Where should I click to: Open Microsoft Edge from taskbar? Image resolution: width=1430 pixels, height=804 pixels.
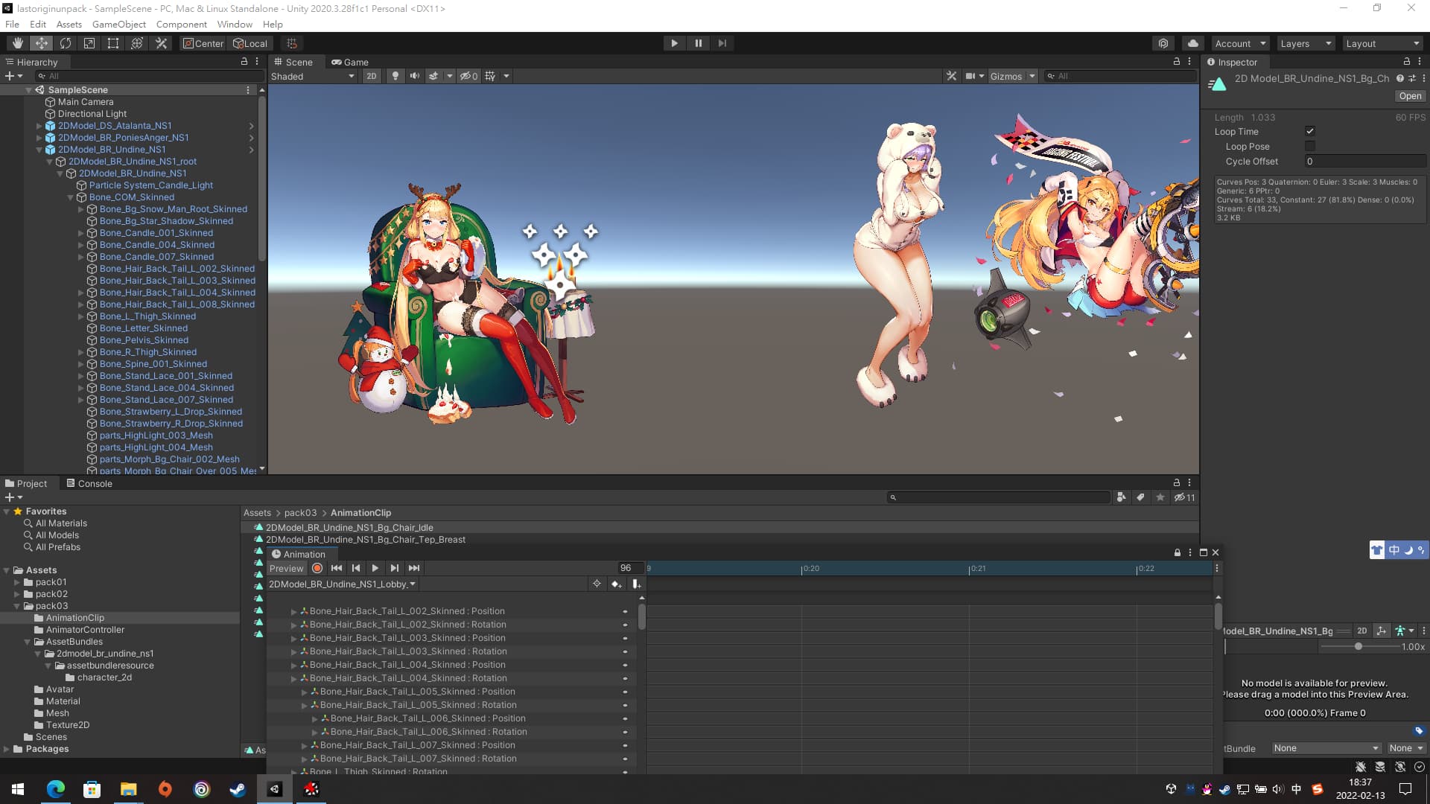pyautogui.click(x=56, y=789)
